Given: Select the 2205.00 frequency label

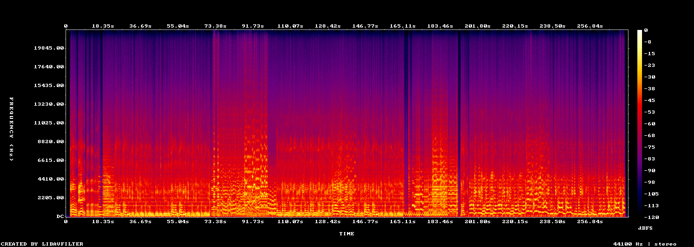Looking at the screenshot, I should (x=51, y=198).
